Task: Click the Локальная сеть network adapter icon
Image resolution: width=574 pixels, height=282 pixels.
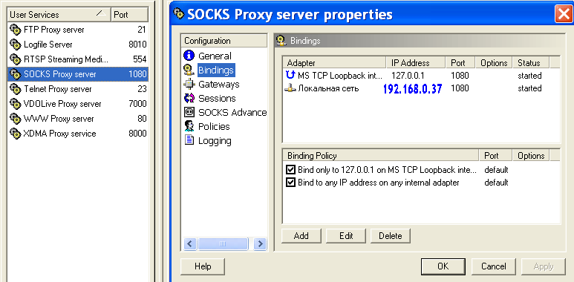Action: (290, 88)
